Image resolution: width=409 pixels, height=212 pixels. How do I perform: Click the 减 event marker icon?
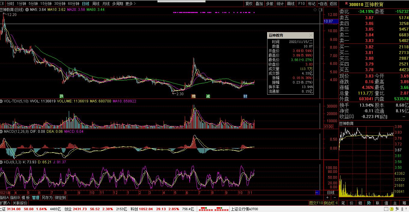pyautogui.click(x=208, y=96)
